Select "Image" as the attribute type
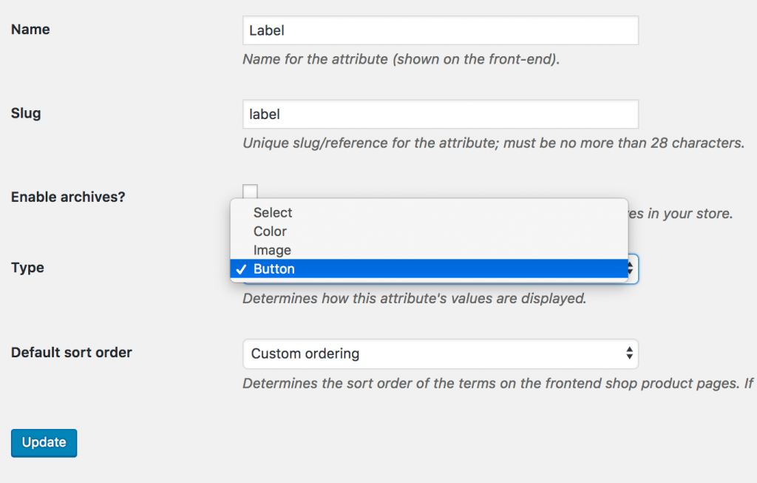The height and width of the screenshot is (483, 757). (x=271, y=250)
